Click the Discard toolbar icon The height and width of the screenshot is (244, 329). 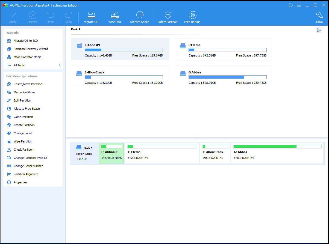pos(32,15)
